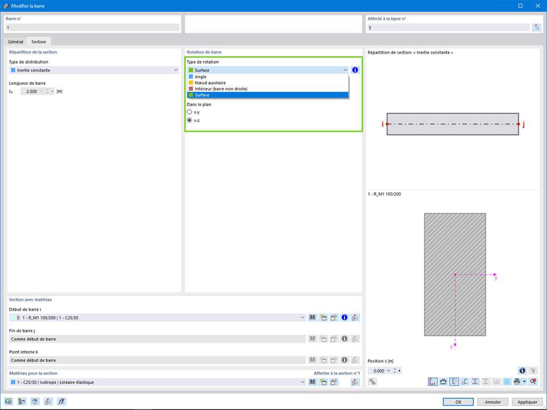Click the second bottom-left dialog toolbar icon
This screenshot has height=410, width=547.
tap(21, 401)
